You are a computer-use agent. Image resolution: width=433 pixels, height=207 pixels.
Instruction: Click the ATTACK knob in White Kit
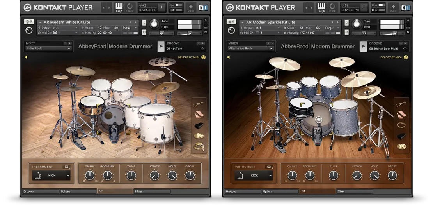click(154, 175)
